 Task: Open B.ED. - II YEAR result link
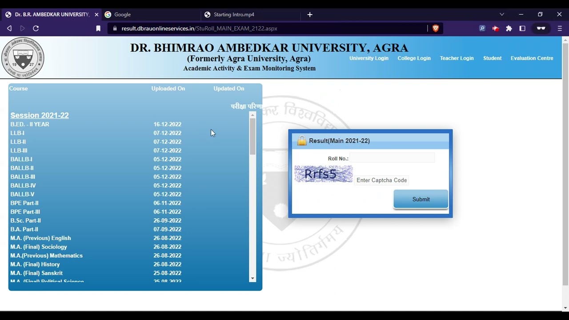(30, 124)
